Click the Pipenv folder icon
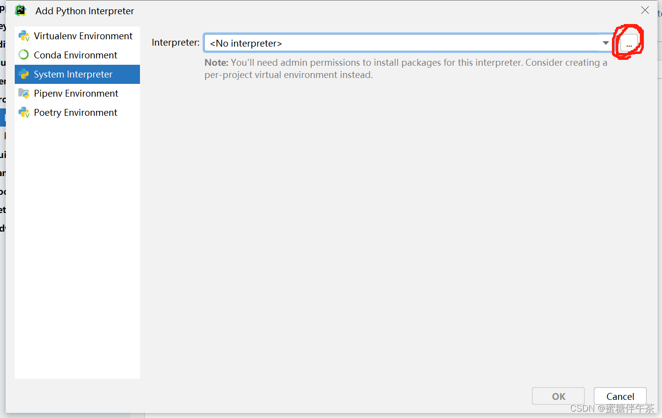The width and height of the screenshot is (662, 418). click(24, 93)
